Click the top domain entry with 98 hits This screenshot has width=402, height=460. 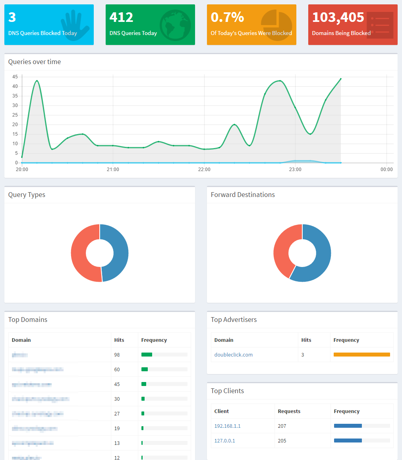tap(20, 355)
